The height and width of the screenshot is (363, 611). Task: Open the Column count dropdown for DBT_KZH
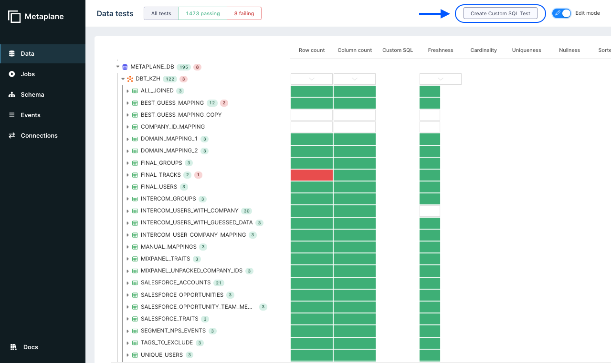pos(355,79)
